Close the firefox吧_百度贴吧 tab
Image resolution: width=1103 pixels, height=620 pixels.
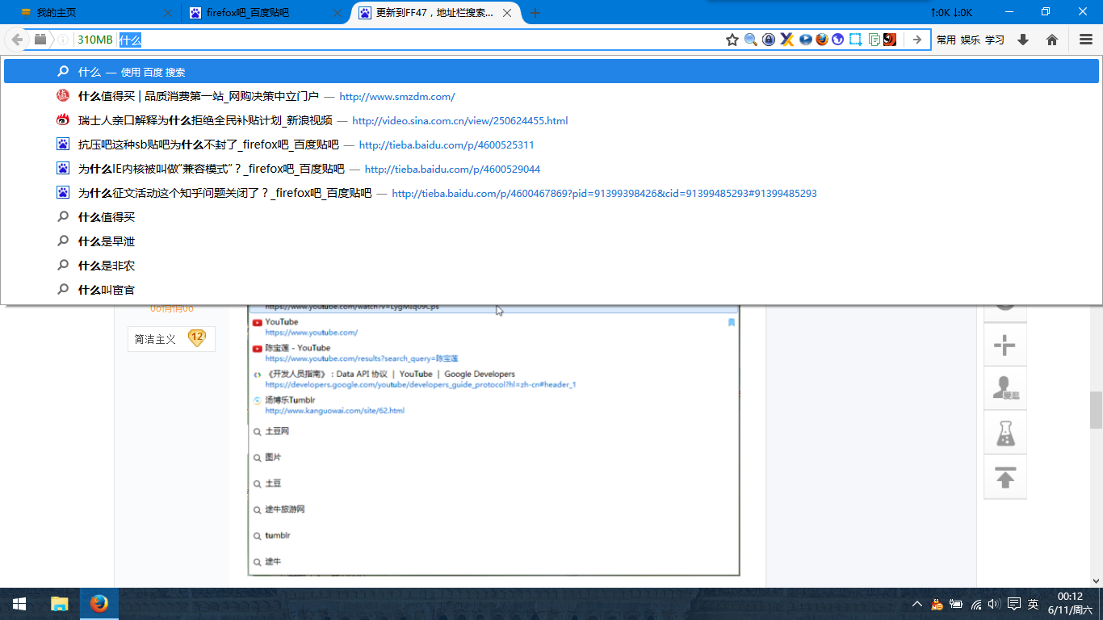(338, 13)
